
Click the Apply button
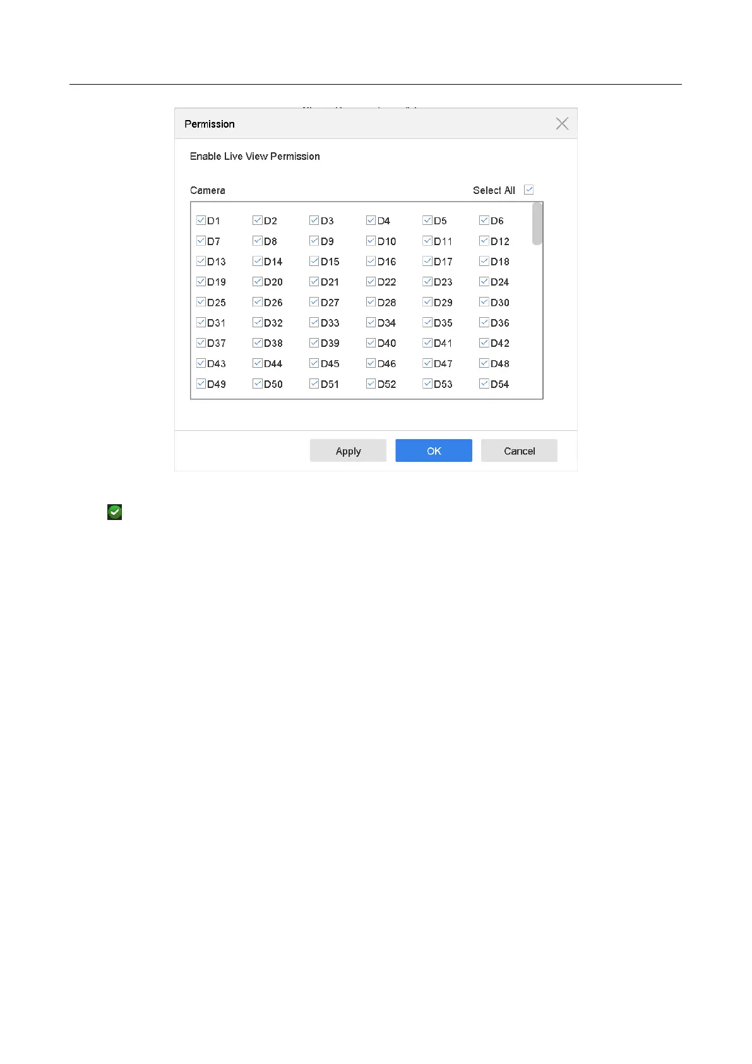348,450
